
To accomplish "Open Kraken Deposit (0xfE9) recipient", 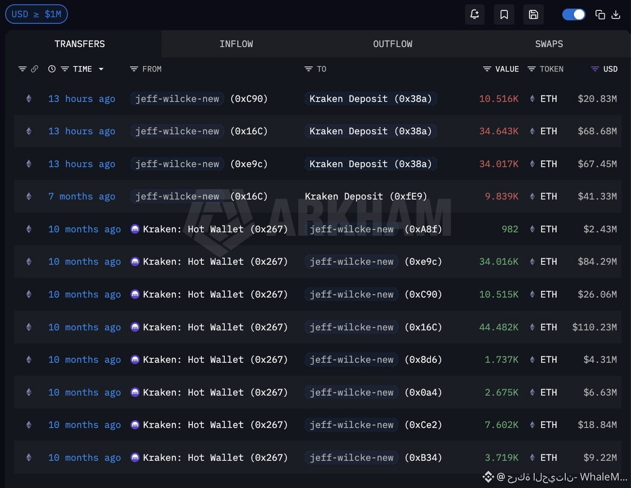I will coord(366,196).
